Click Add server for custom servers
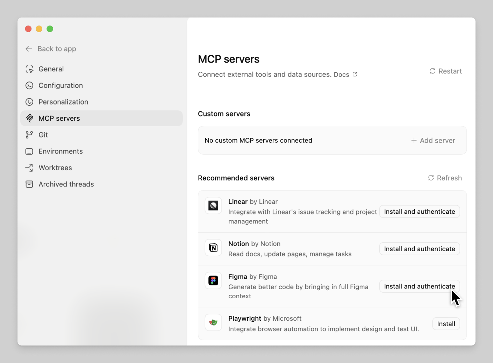The width and height of the screenshot is (493, 363). [433, 140]
